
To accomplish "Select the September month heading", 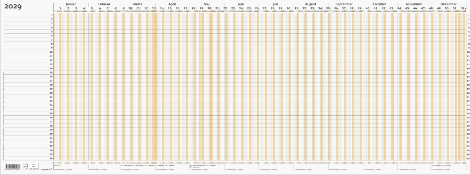I will tap(344, 3).
